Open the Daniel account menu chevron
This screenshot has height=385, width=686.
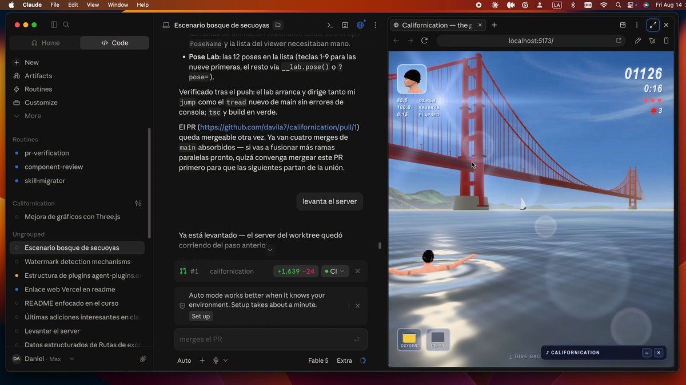[72, 359]
